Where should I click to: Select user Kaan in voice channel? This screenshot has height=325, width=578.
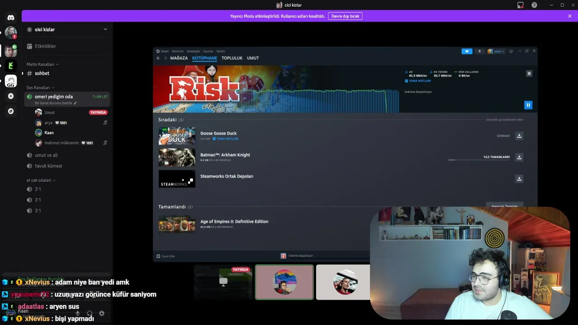click(49, 133)
